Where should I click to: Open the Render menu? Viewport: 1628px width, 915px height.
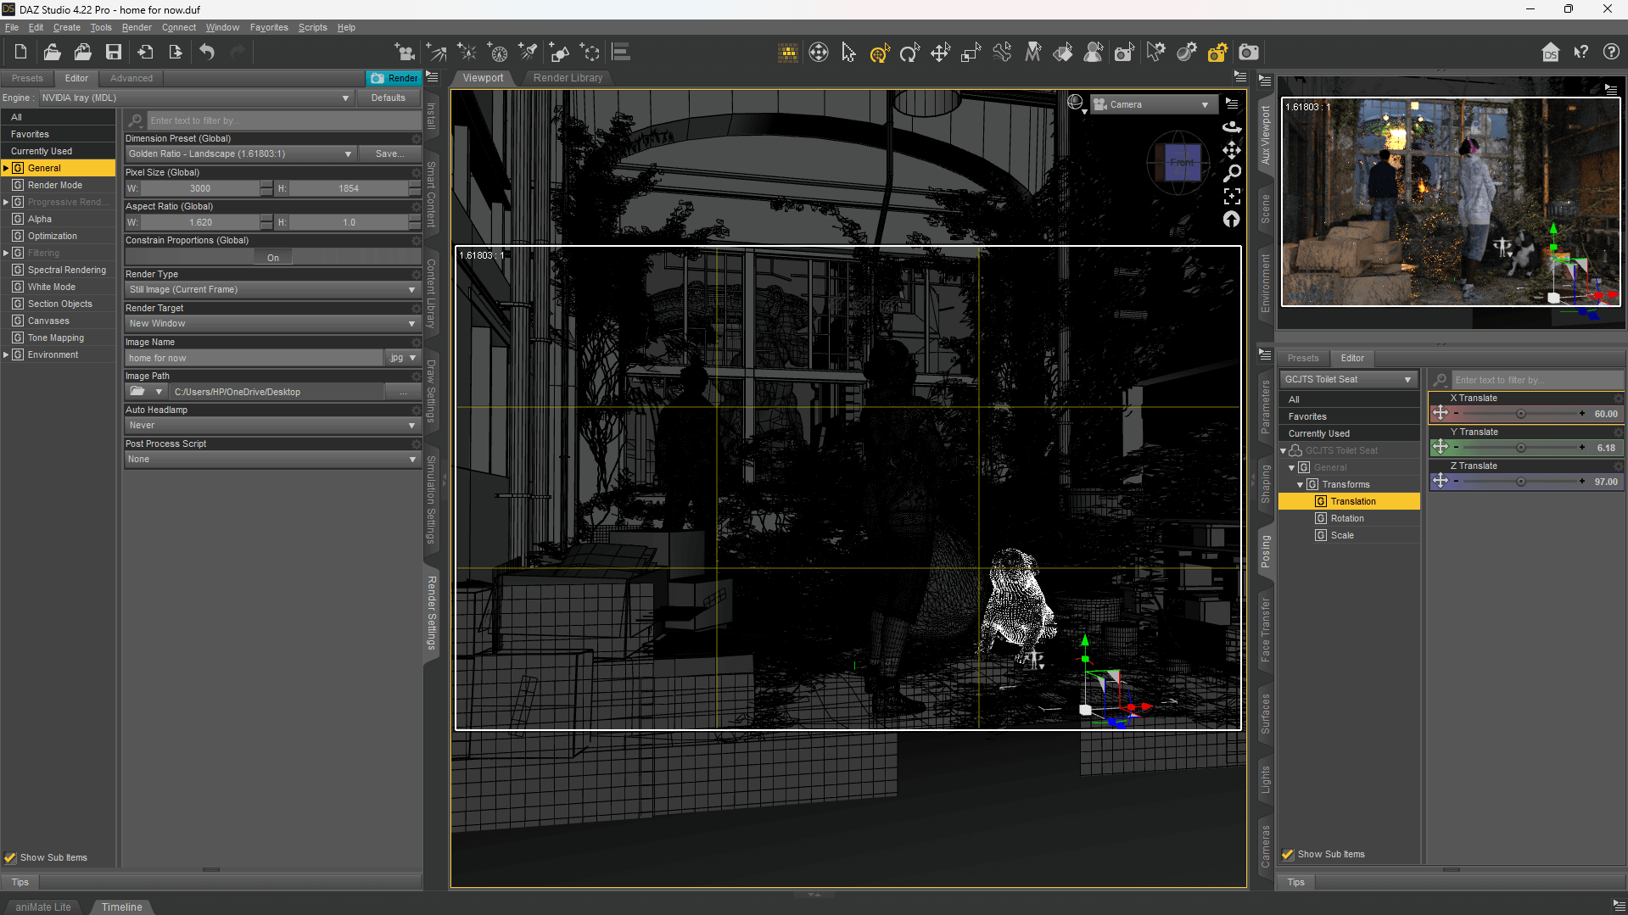(x=137, y=27)
